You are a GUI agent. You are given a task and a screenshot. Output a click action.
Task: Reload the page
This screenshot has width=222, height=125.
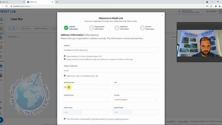click(x=7, y=6)
